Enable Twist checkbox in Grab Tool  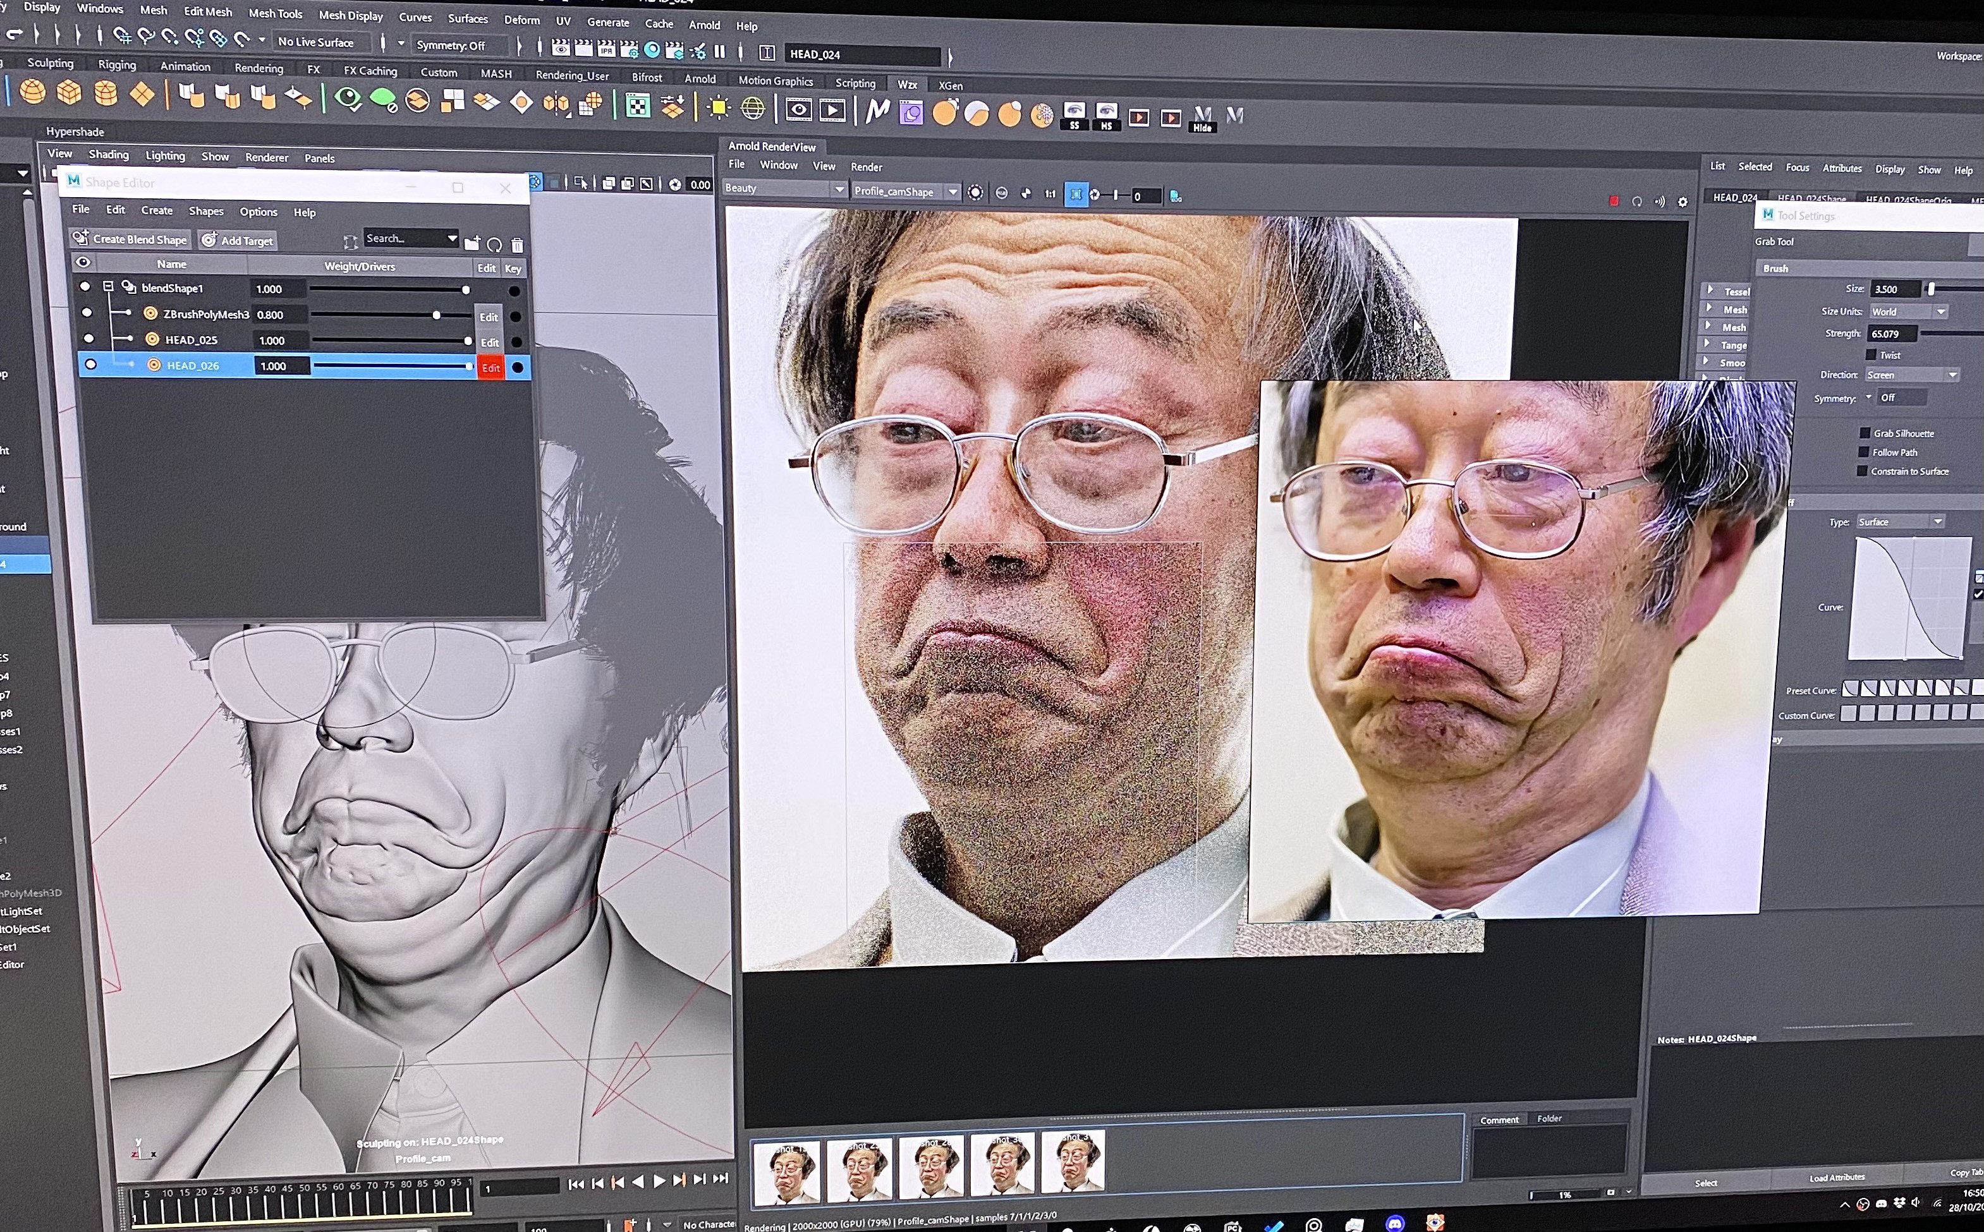coord(1871,354)
